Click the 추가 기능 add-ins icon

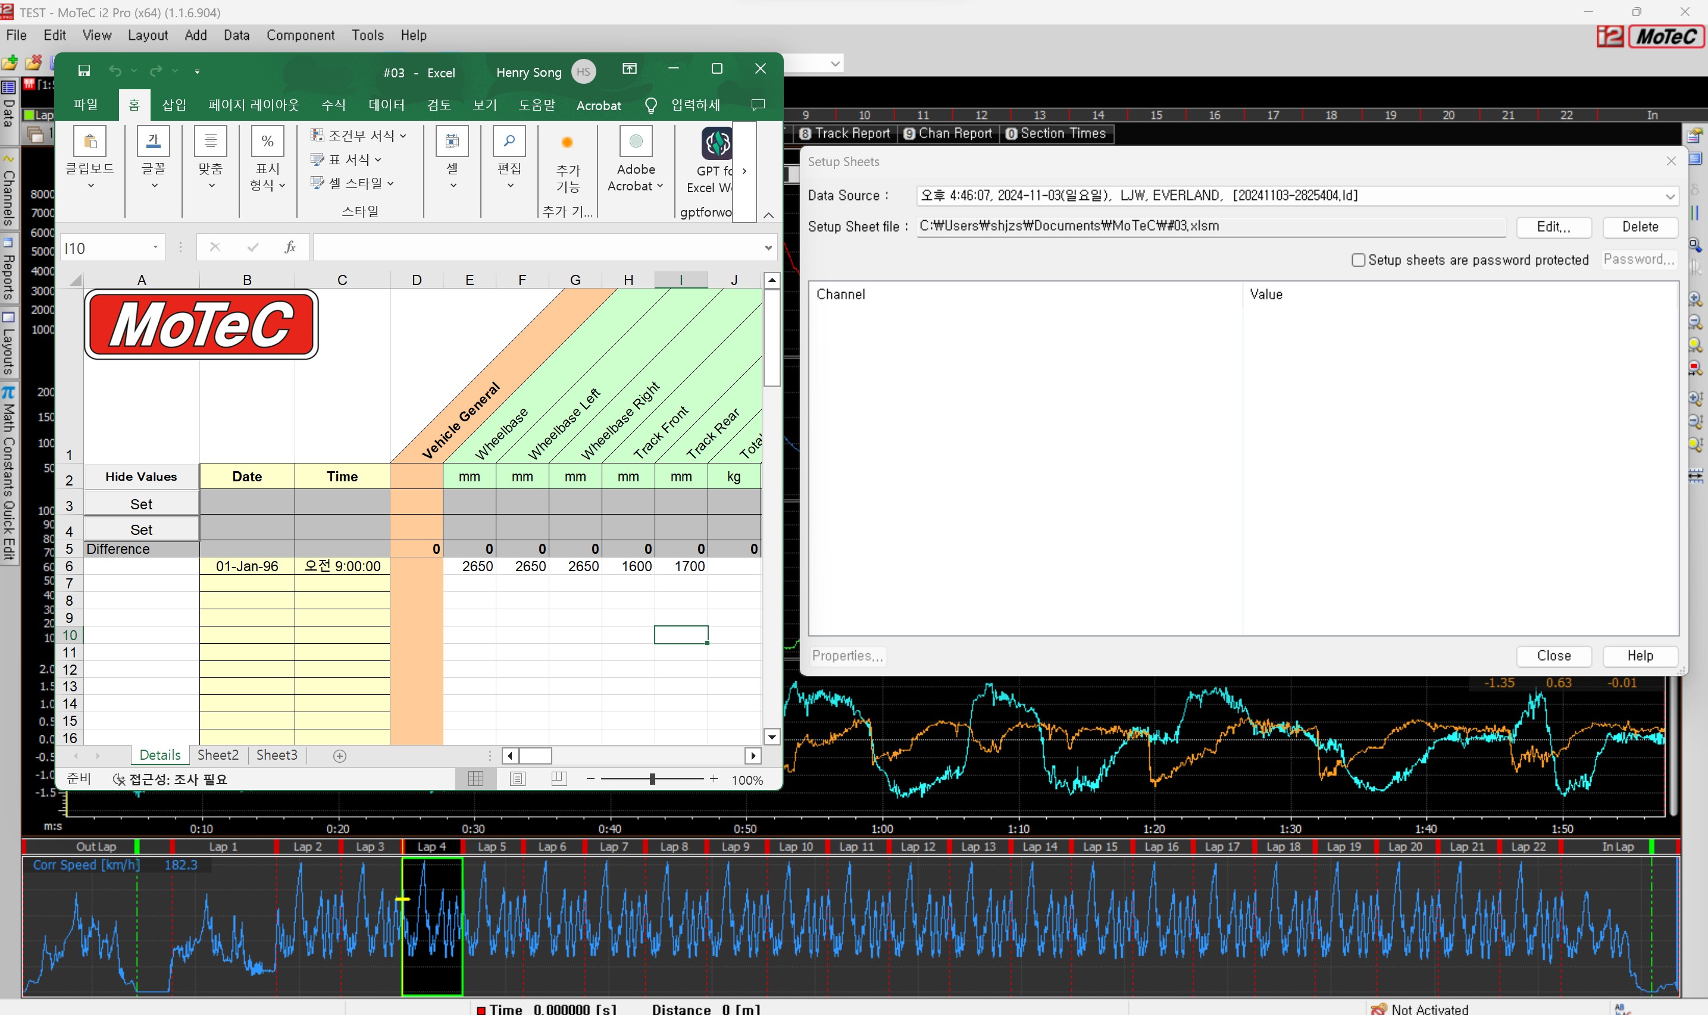[x=567, y=142]
